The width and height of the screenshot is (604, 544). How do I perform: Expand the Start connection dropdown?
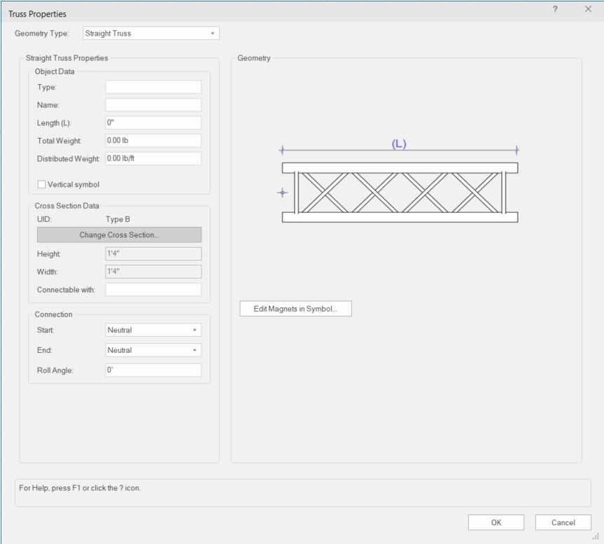coord(153,330)
